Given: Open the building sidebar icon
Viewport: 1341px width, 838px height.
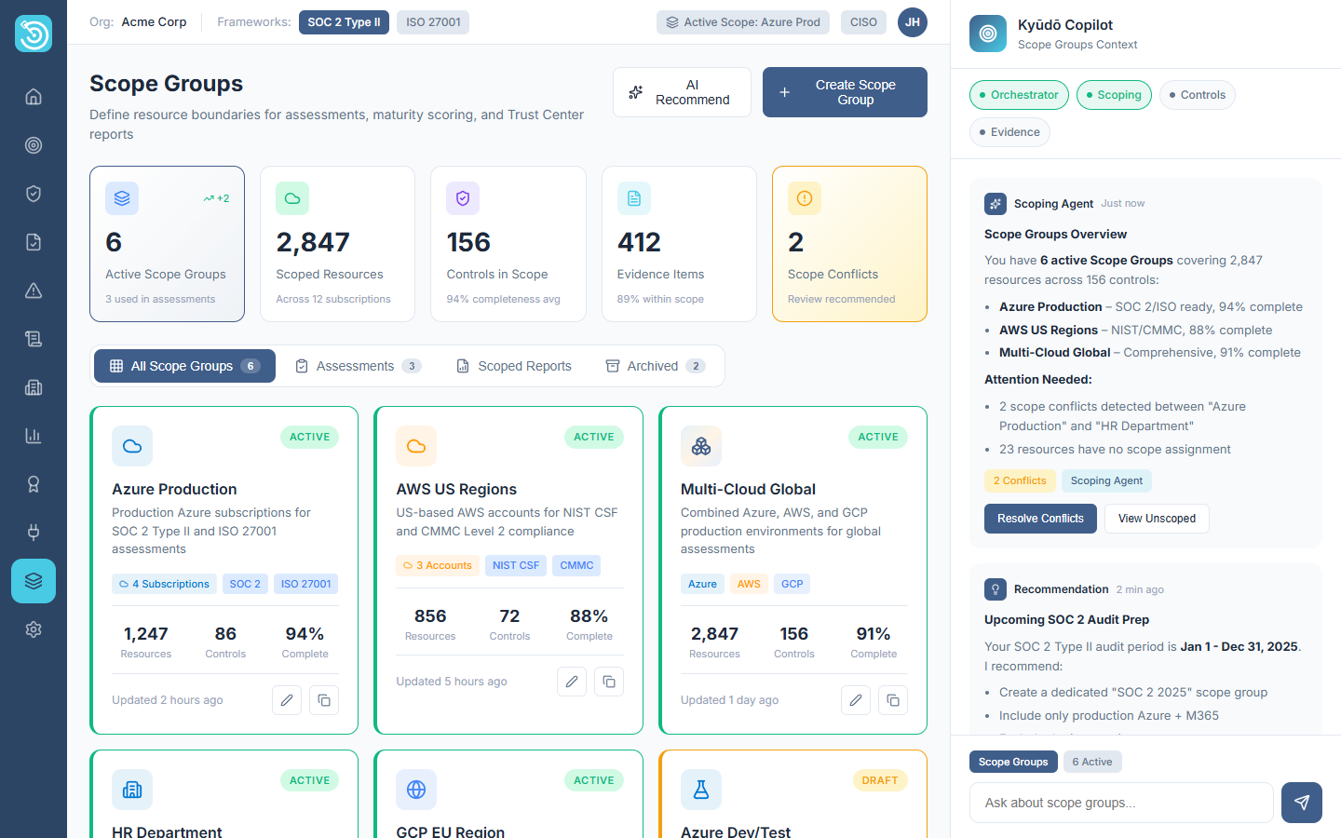Looking at the screenshot, I should click(x=34, y=387).
